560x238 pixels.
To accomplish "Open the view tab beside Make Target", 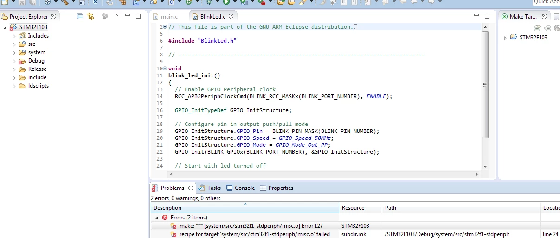I will point(557,16).
